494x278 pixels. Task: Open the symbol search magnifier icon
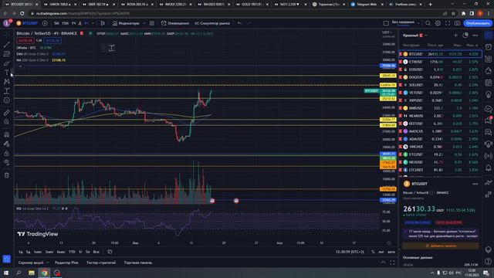coord(428,23)
